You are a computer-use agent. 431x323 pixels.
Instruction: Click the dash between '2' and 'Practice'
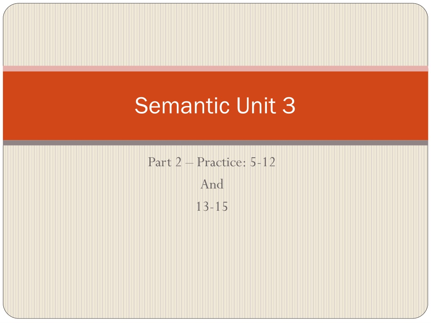click(x=189, y=163)
